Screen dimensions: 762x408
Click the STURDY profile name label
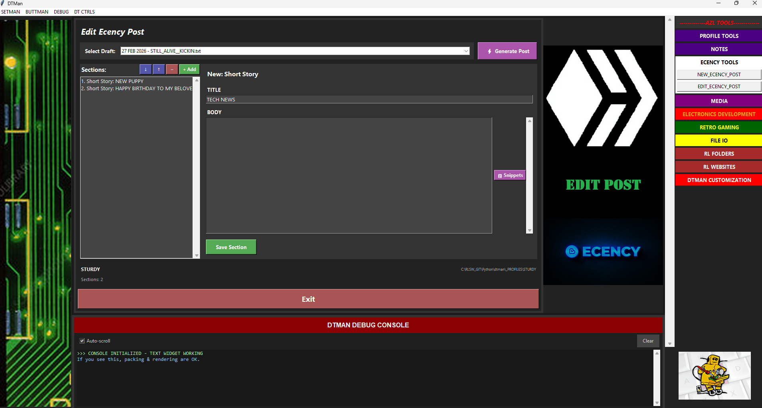[91, 269]
